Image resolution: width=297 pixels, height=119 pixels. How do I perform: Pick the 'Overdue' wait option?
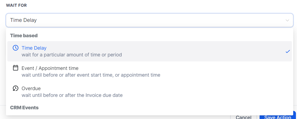pos(31,89)
